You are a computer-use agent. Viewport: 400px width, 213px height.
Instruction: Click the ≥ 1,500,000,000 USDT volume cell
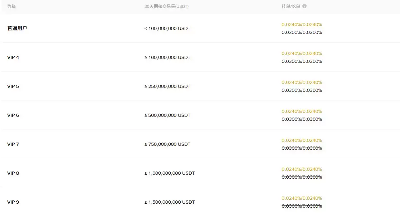(170, 202)
